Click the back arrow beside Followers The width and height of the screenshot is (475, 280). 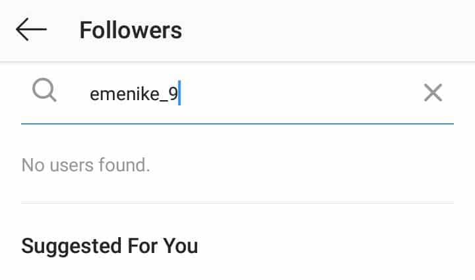pos(31,30)
